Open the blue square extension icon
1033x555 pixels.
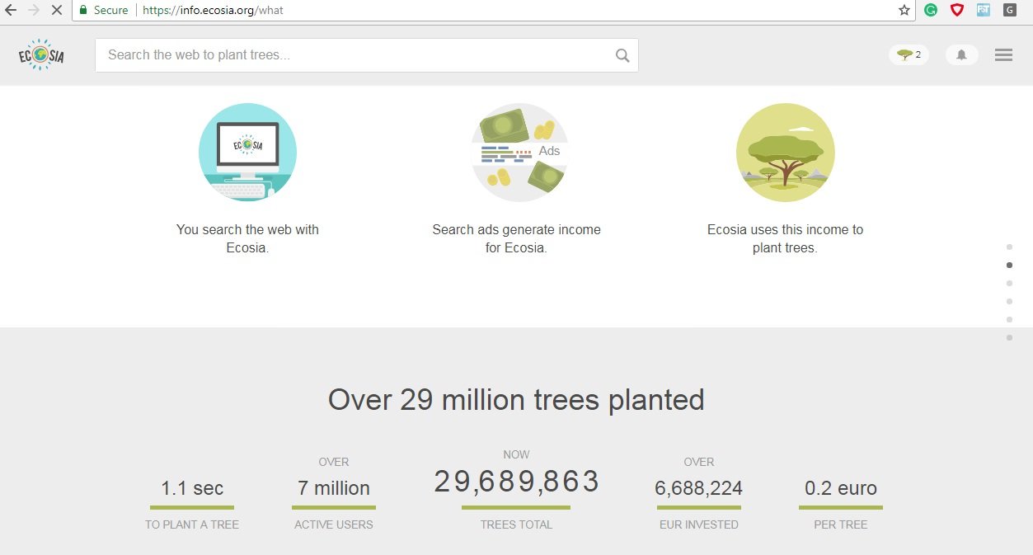[x=984, y=11]
